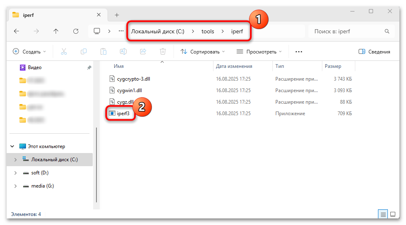
Task: Select media (G:) drive in sidebar
Action: 42,186
